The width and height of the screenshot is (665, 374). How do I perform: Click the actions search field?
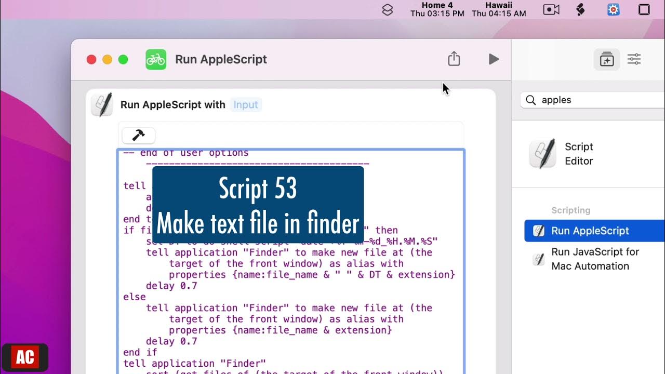(x=592, y=100)
